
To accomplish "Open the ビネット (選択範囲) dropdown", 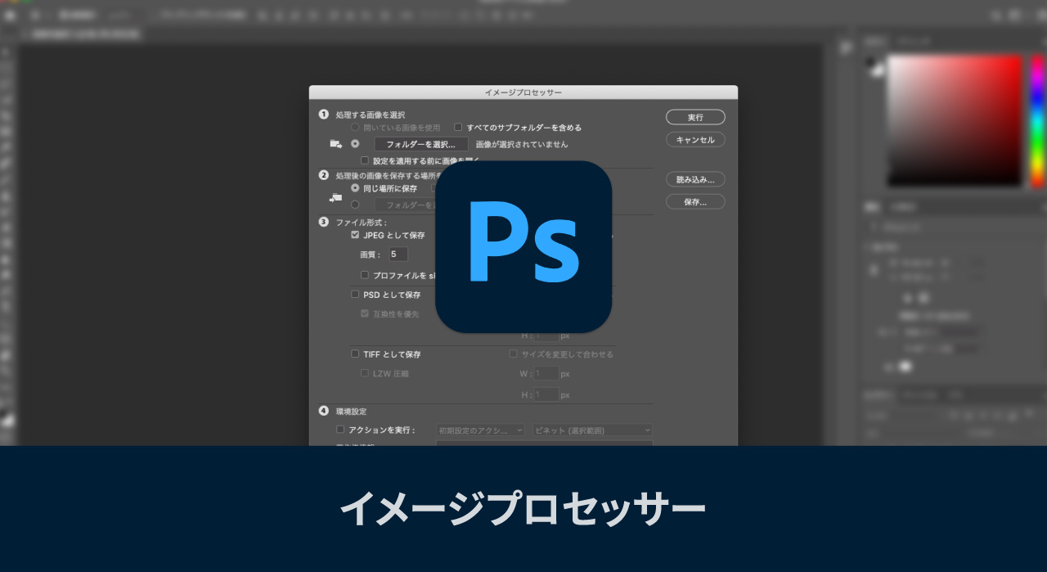I will tap(592, 429).
